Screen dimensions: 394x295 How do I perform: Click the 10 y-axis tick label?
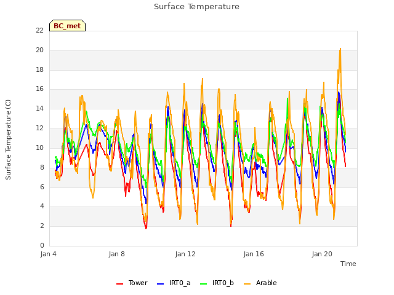click(x=39, y=147)
